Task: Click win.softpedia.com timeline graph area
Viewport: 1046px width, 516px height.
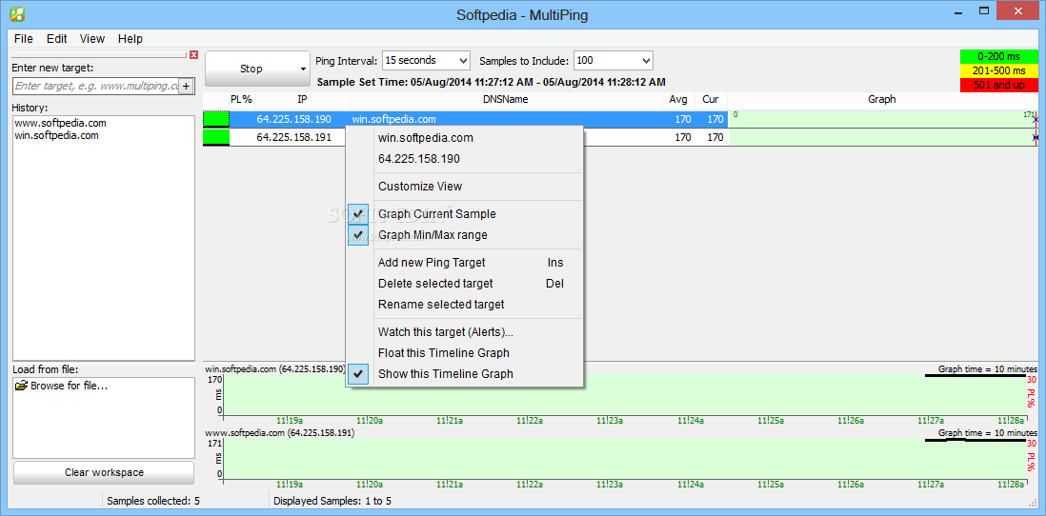Action: [624, 395]
